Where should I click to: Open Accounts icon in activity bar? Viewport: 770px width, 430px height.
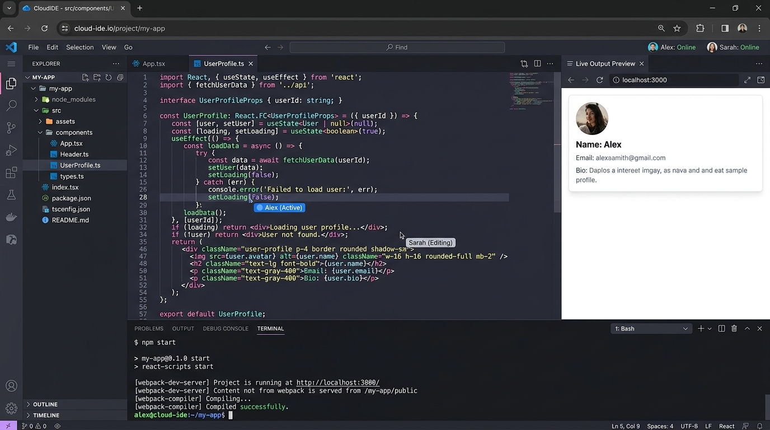point(11,386)
